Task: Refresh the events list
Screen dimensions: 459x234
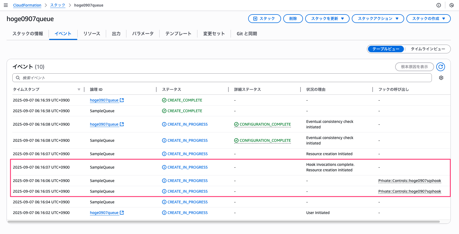Action: 441,67
